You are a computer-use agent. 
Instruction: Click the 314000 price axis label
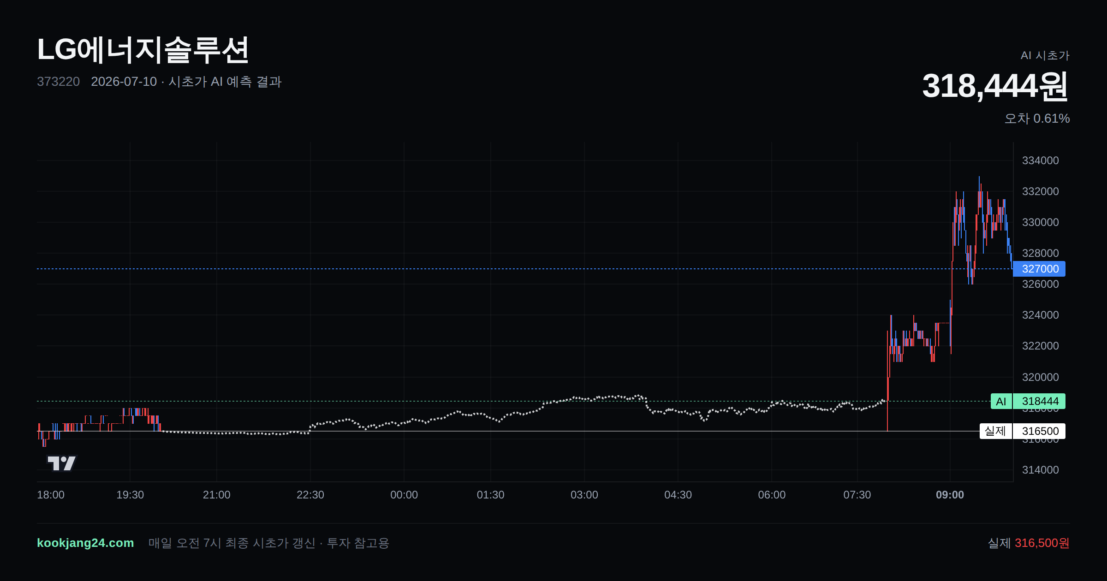coord(1040,470)
